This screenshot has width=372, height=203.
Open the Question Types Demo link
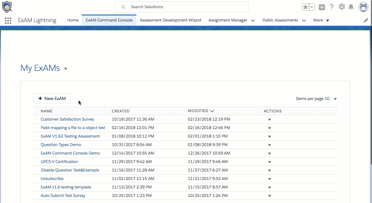pyautogui.click(x=61, y=145)
